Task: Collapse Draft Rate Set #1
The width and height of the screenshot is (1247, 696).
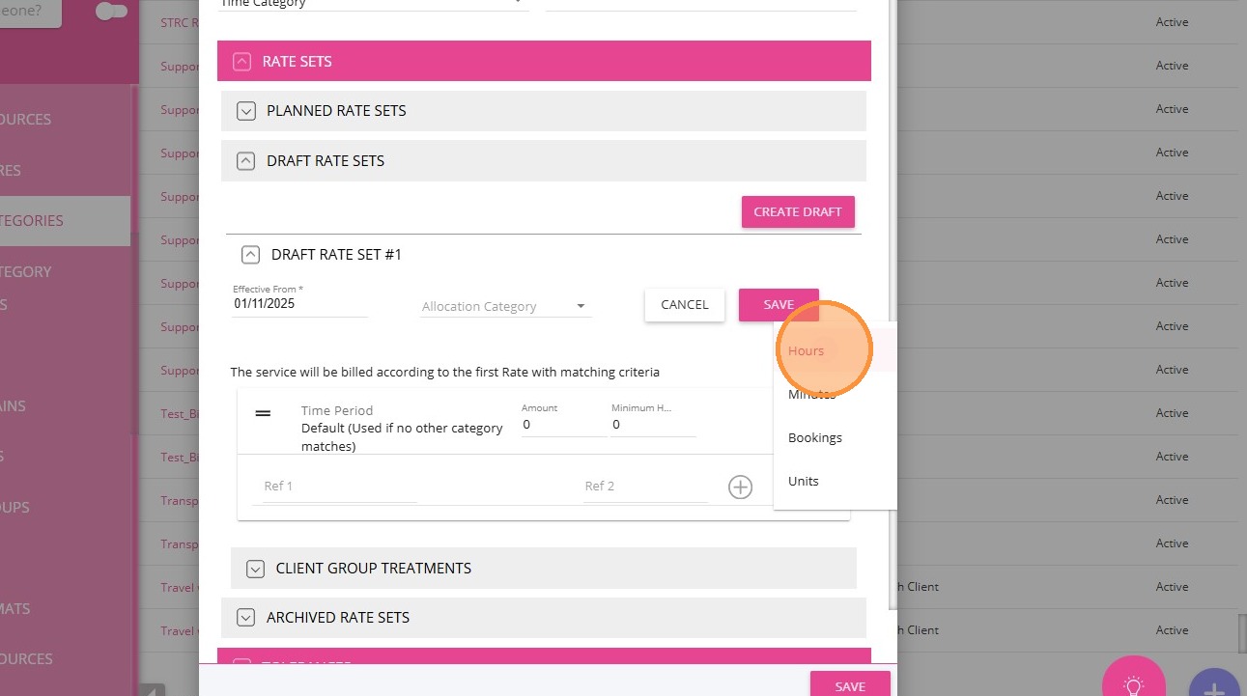Action: (x=250, y=255)
